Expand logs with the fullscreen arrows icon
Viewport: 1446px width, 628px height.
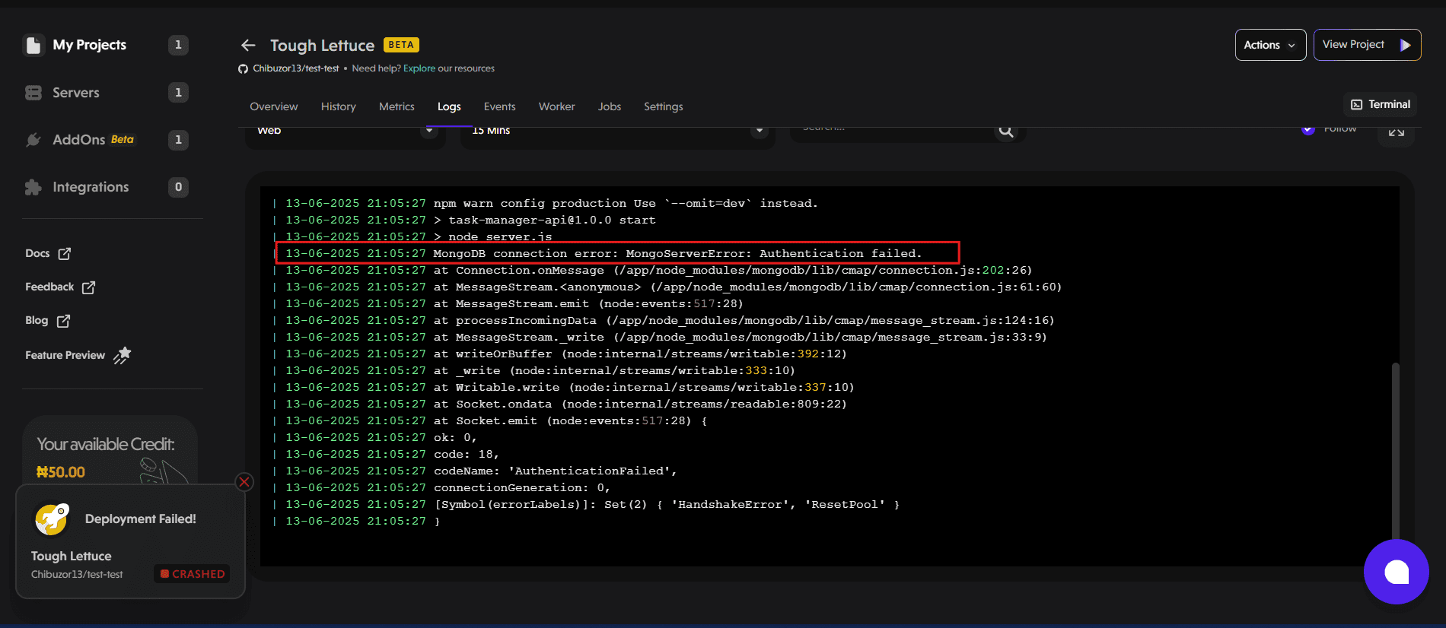(x=1396, y=132)
